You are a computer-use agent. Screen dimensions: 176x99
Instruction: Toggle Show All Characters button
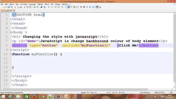[x=65, y=7]
